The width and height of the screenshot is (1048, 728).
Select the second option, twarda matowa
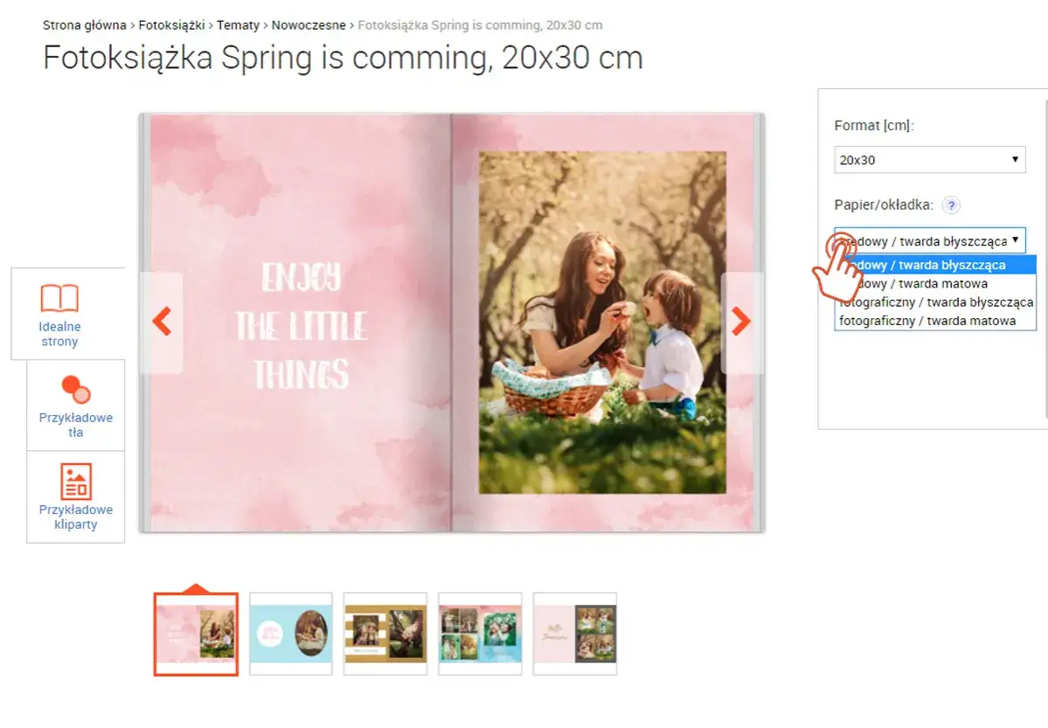pyautogui.click(x=935, y=283)
